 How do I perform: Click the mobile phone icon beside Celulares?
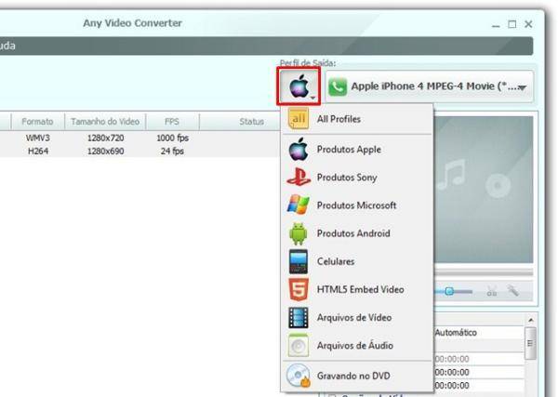coord(299,261)
